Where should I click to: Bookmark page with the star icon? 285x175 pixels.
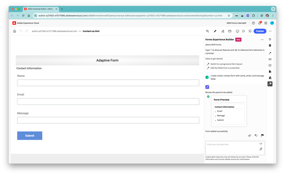229,16
